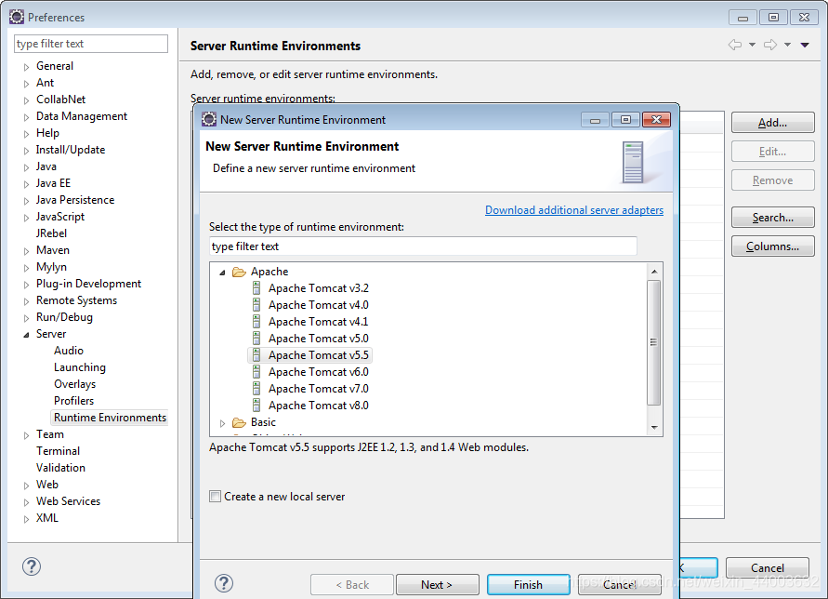Click the Search... button in Preferences
This screenshot has width=828, height=599.
coord(772,218)
